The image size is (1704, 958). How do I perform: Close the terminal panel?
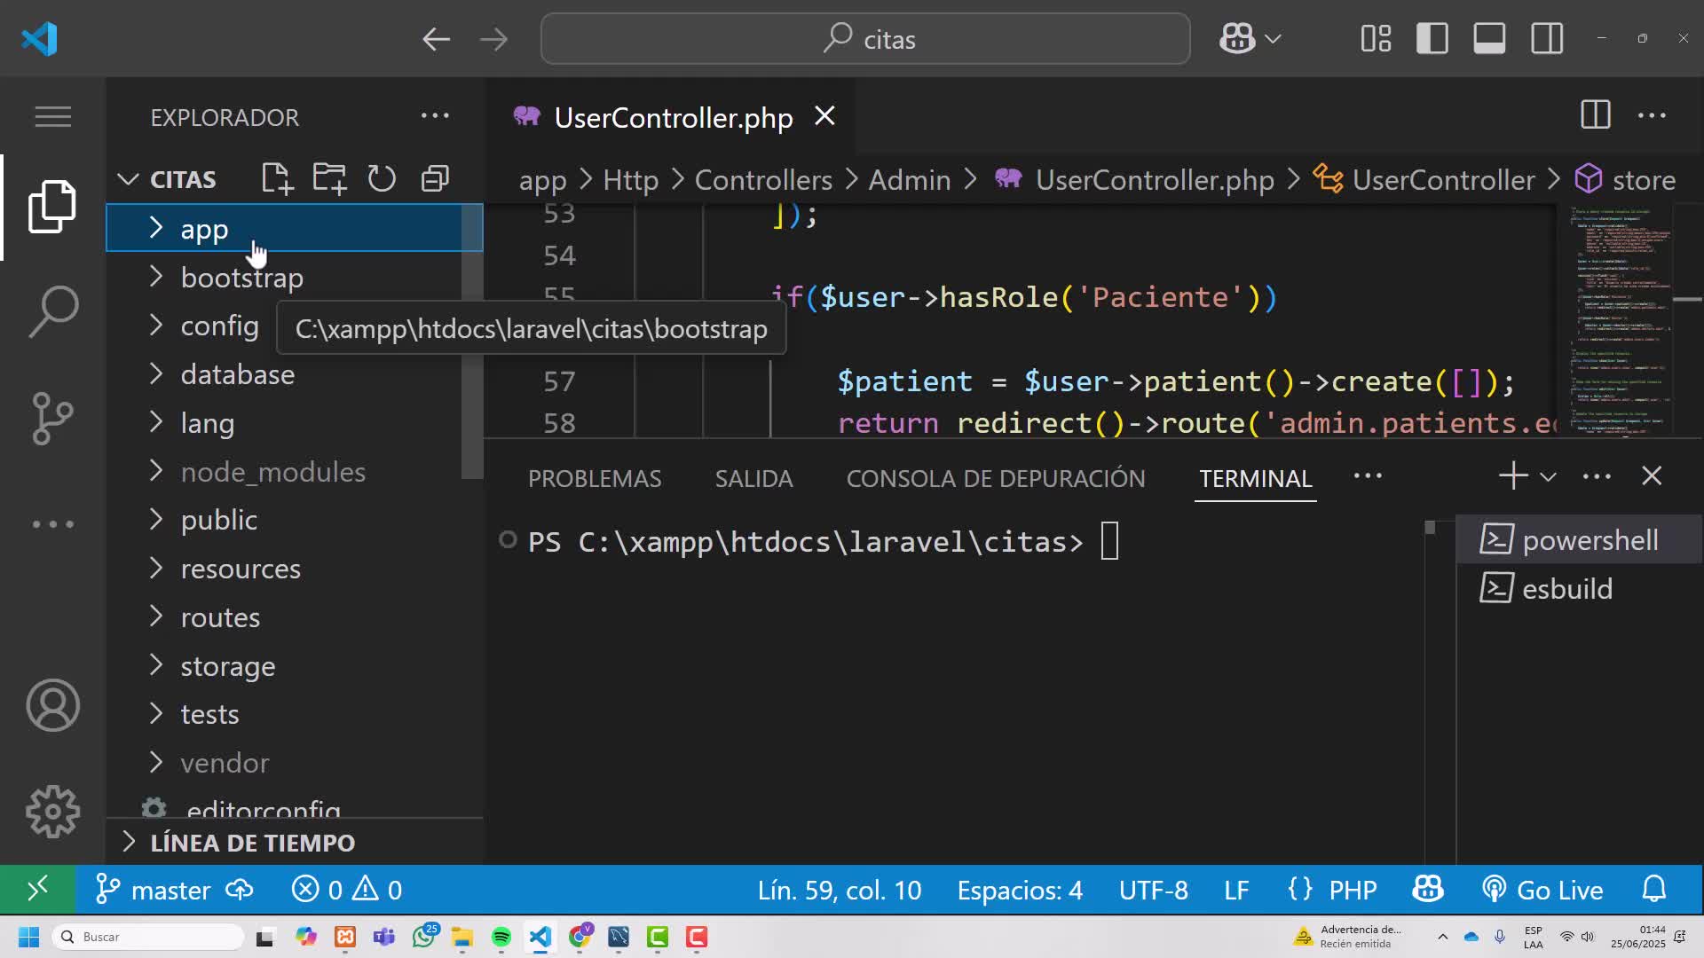point(1652,476)
